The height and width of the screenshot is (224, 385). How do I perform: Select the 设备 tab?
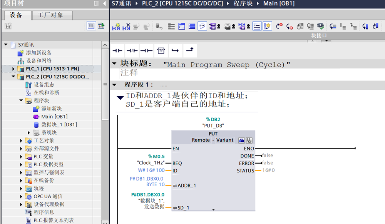16,15
